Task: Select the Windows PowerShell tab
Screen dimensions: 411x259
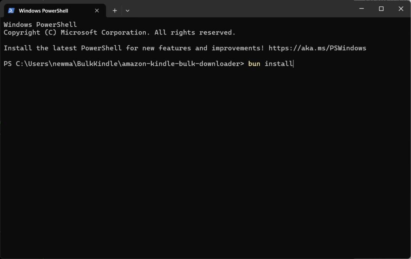Action: 43,11
